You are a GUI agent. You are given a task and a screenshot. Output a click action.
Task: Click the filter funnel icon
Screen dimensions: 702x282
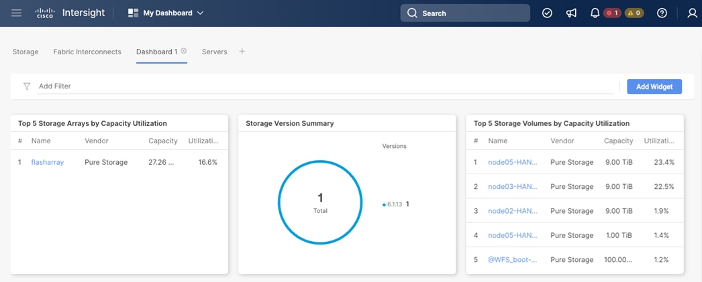27,86
